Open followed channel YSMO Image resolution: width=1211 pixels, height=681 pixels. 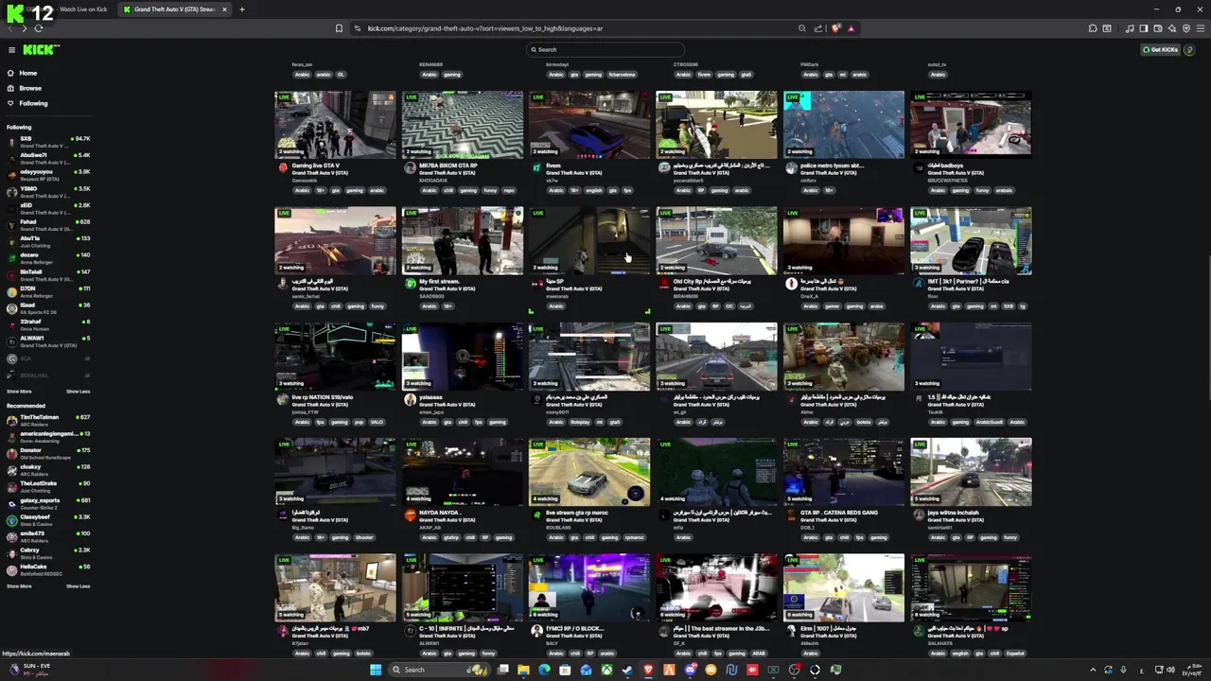(47, 191)
